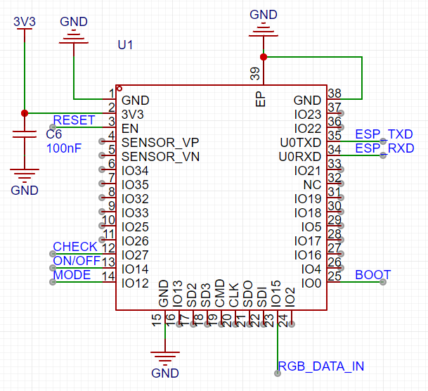Click the ESP_RXD net label

(384, 148)
